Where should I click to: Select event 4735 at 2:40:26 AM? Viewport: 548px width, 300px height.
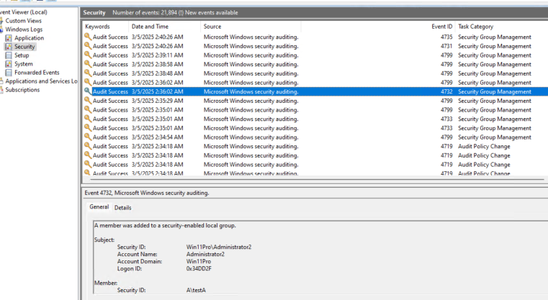click(315, 37)
